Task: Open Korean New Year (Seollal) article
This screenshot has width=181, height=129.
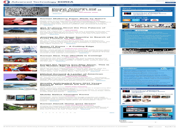Action: tap(71, 56)
